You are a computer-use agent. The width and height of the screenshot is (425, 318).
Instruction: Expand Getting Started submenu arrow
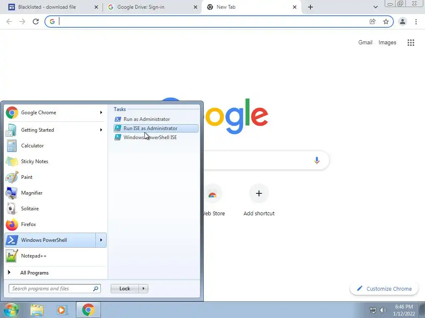click(101, 130)
